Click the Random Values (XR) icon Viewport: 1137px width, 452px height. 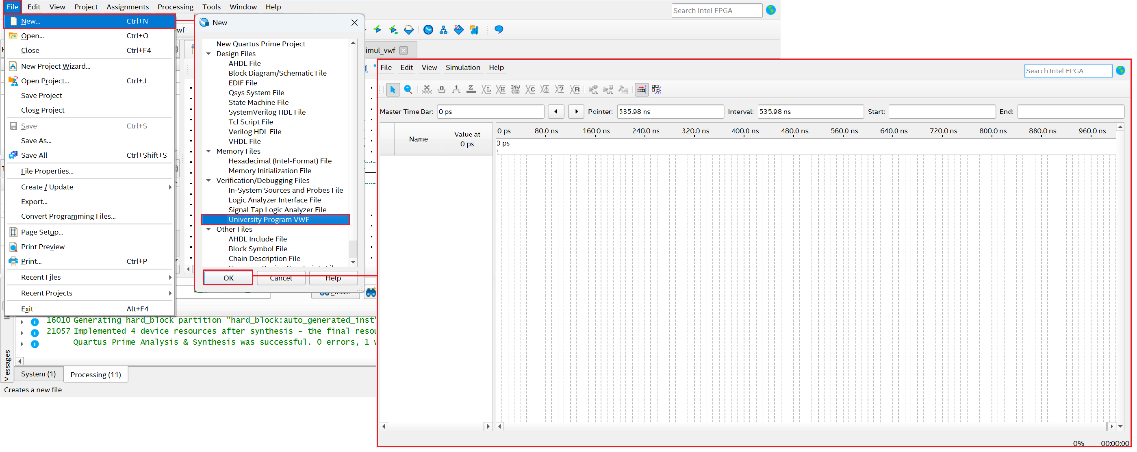coord(575,89)
